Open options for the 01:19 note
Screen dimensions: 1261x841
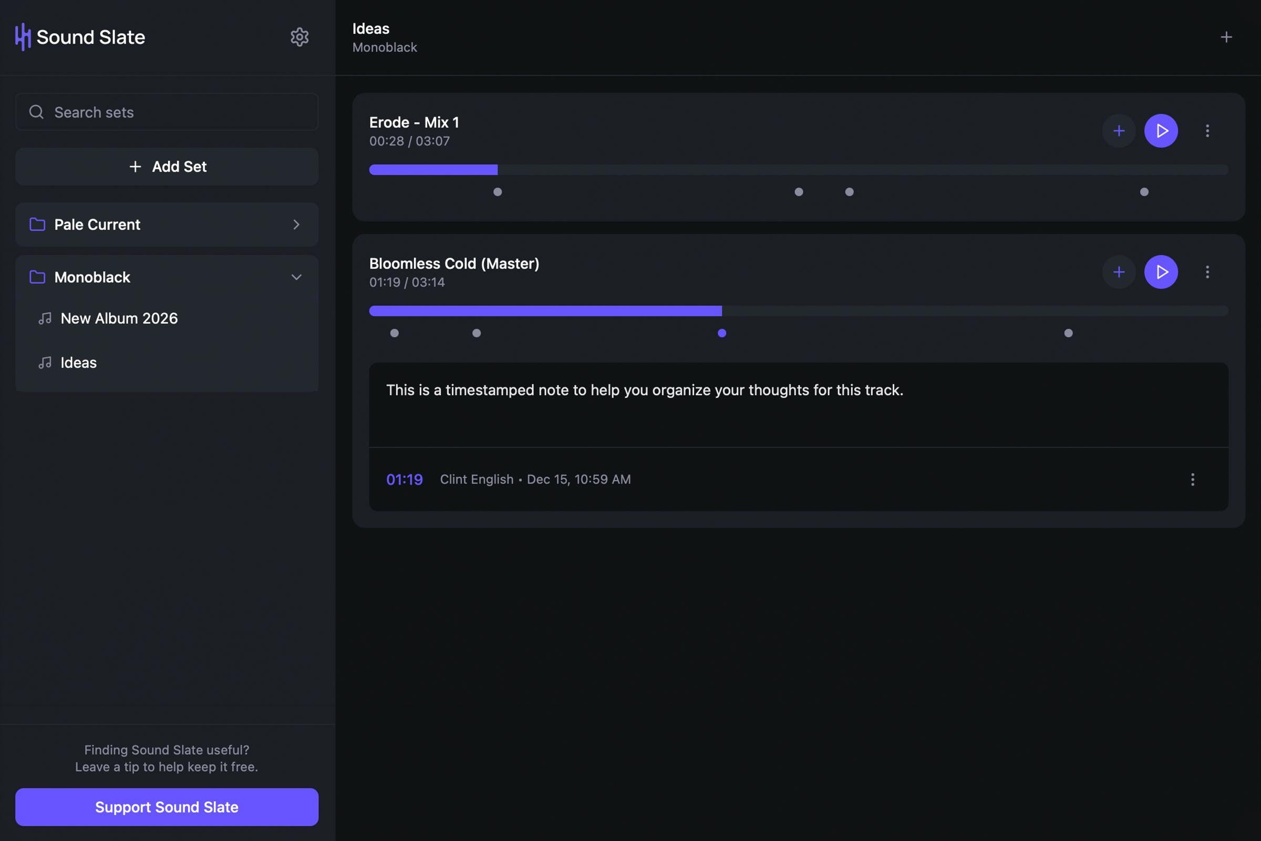1192,479
